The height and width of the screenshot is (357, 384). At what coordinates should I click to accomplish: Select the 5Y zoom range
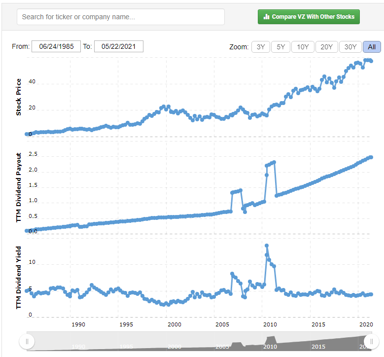point(280,47)
